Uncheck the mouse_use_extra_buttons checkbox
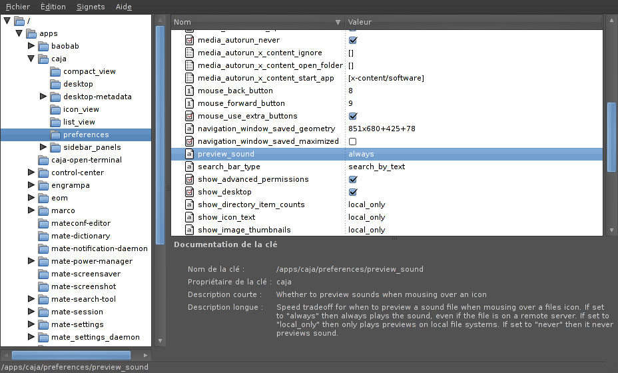This screenshot has width=618, height=373. [x=353, y=116]
